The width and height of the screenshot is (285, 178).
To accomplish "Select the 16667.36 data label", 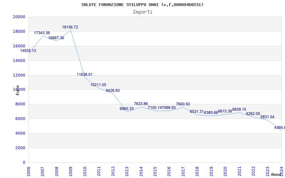I will (x=56, y=38).
